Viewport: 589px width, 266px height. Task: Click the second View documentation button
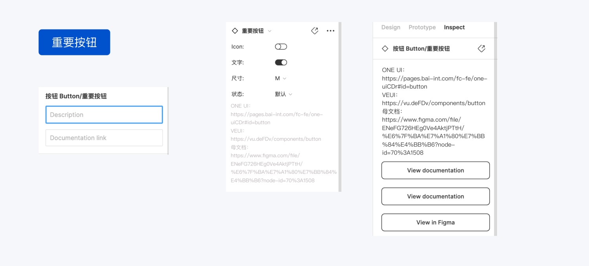pyautogui.click(x=435, y=196)
